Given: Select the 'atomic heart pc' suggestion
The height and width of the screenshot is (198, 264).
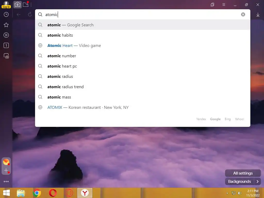Looking at the screenshot, I should [x=143, y=66].
